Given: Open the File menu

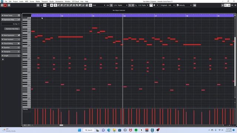Looking at the screenshot, I should [6, 1].
